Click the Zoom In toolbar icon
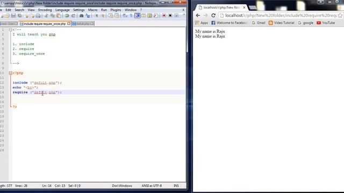This screenshot has height=193, width=344. 96,16
